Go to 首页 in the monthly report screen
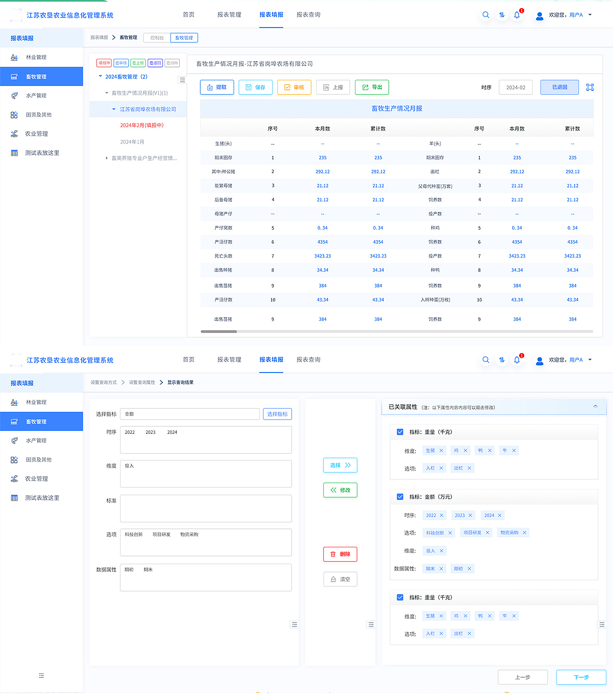Screen dimensions: 613x694 point(188,15)
